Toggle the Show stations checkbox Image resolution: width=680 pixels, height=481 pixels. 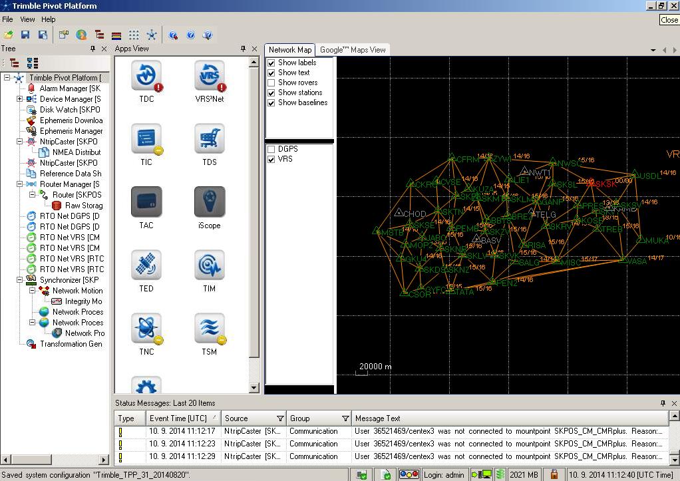(271, 93)
